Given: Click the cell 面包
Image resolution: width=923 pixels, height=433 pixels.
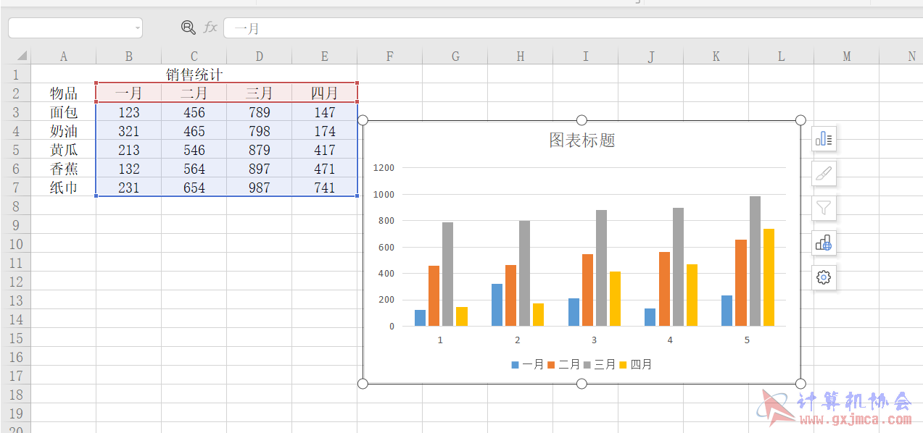Looking at the screenshot, I should (x=63, y=112).
